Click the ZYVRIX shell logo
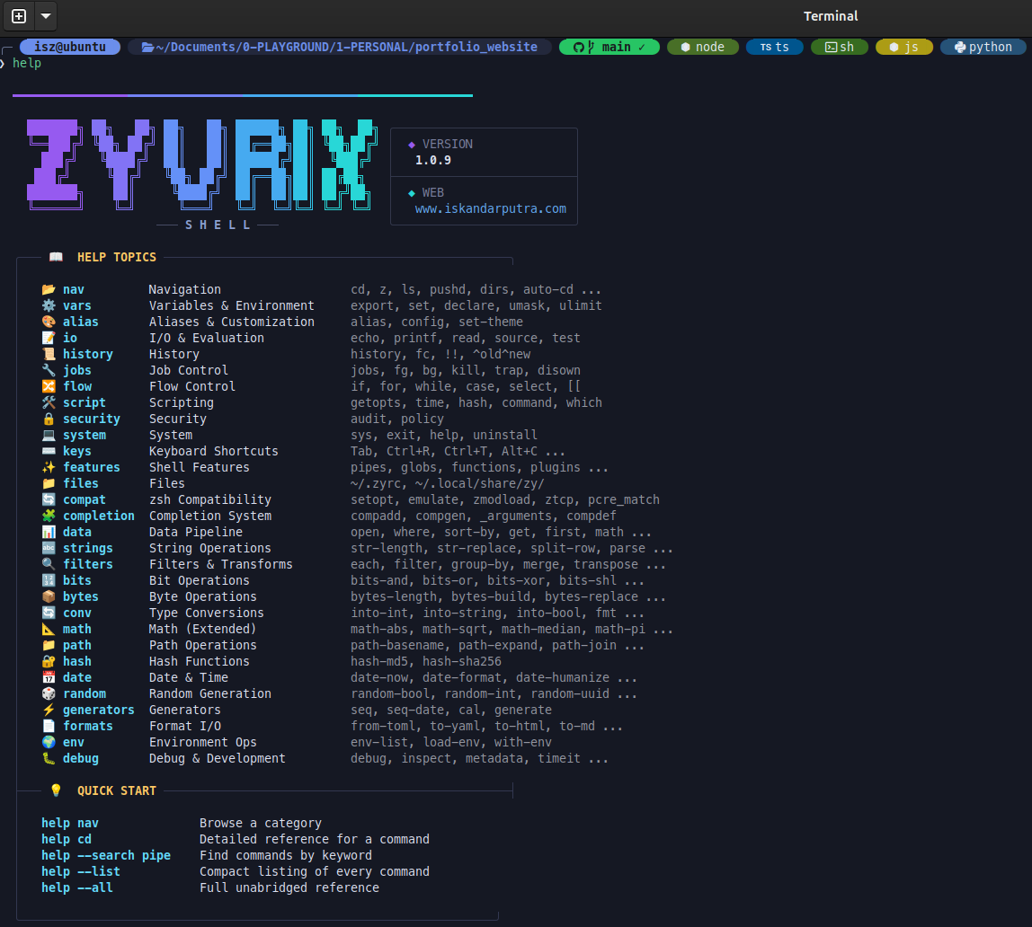The height and width of the screenshot is (927, 1032). pos(198,160)
